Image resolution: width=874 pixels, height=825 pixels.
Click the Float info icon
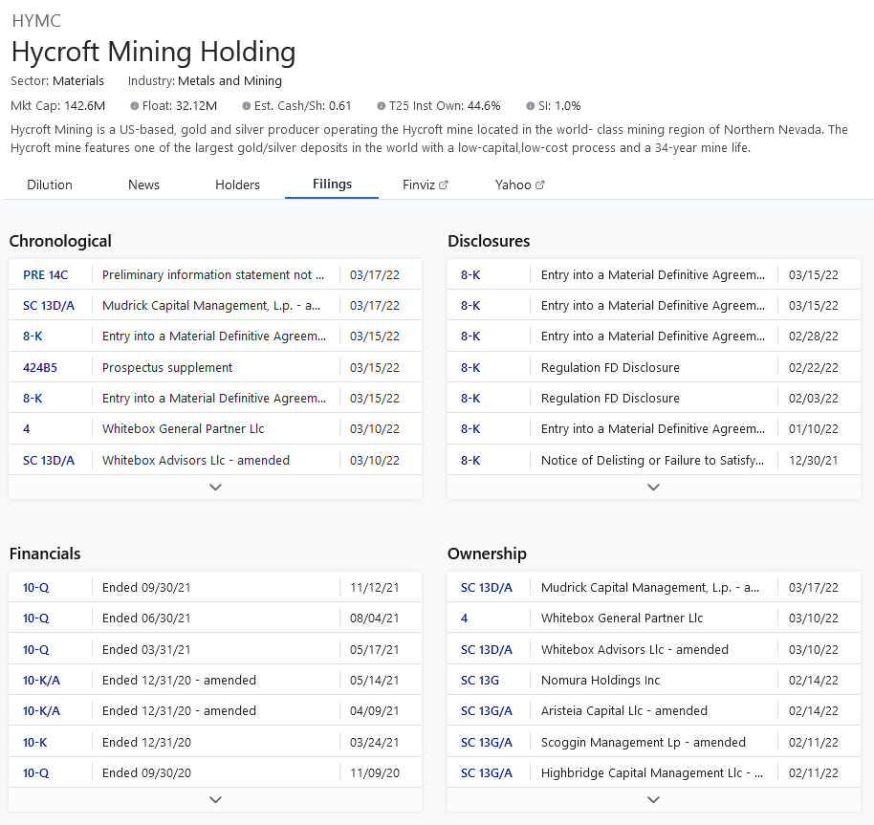coord(134,106)
